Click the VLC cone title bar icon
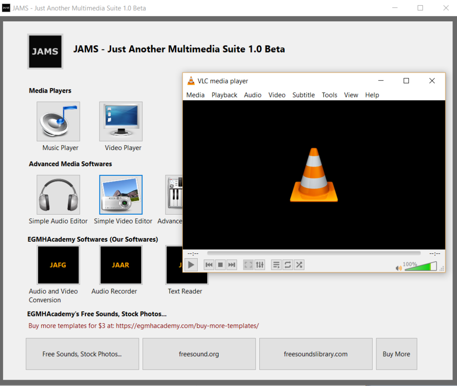Viewport: 457px width, 386px height. (x=191, y=81)
